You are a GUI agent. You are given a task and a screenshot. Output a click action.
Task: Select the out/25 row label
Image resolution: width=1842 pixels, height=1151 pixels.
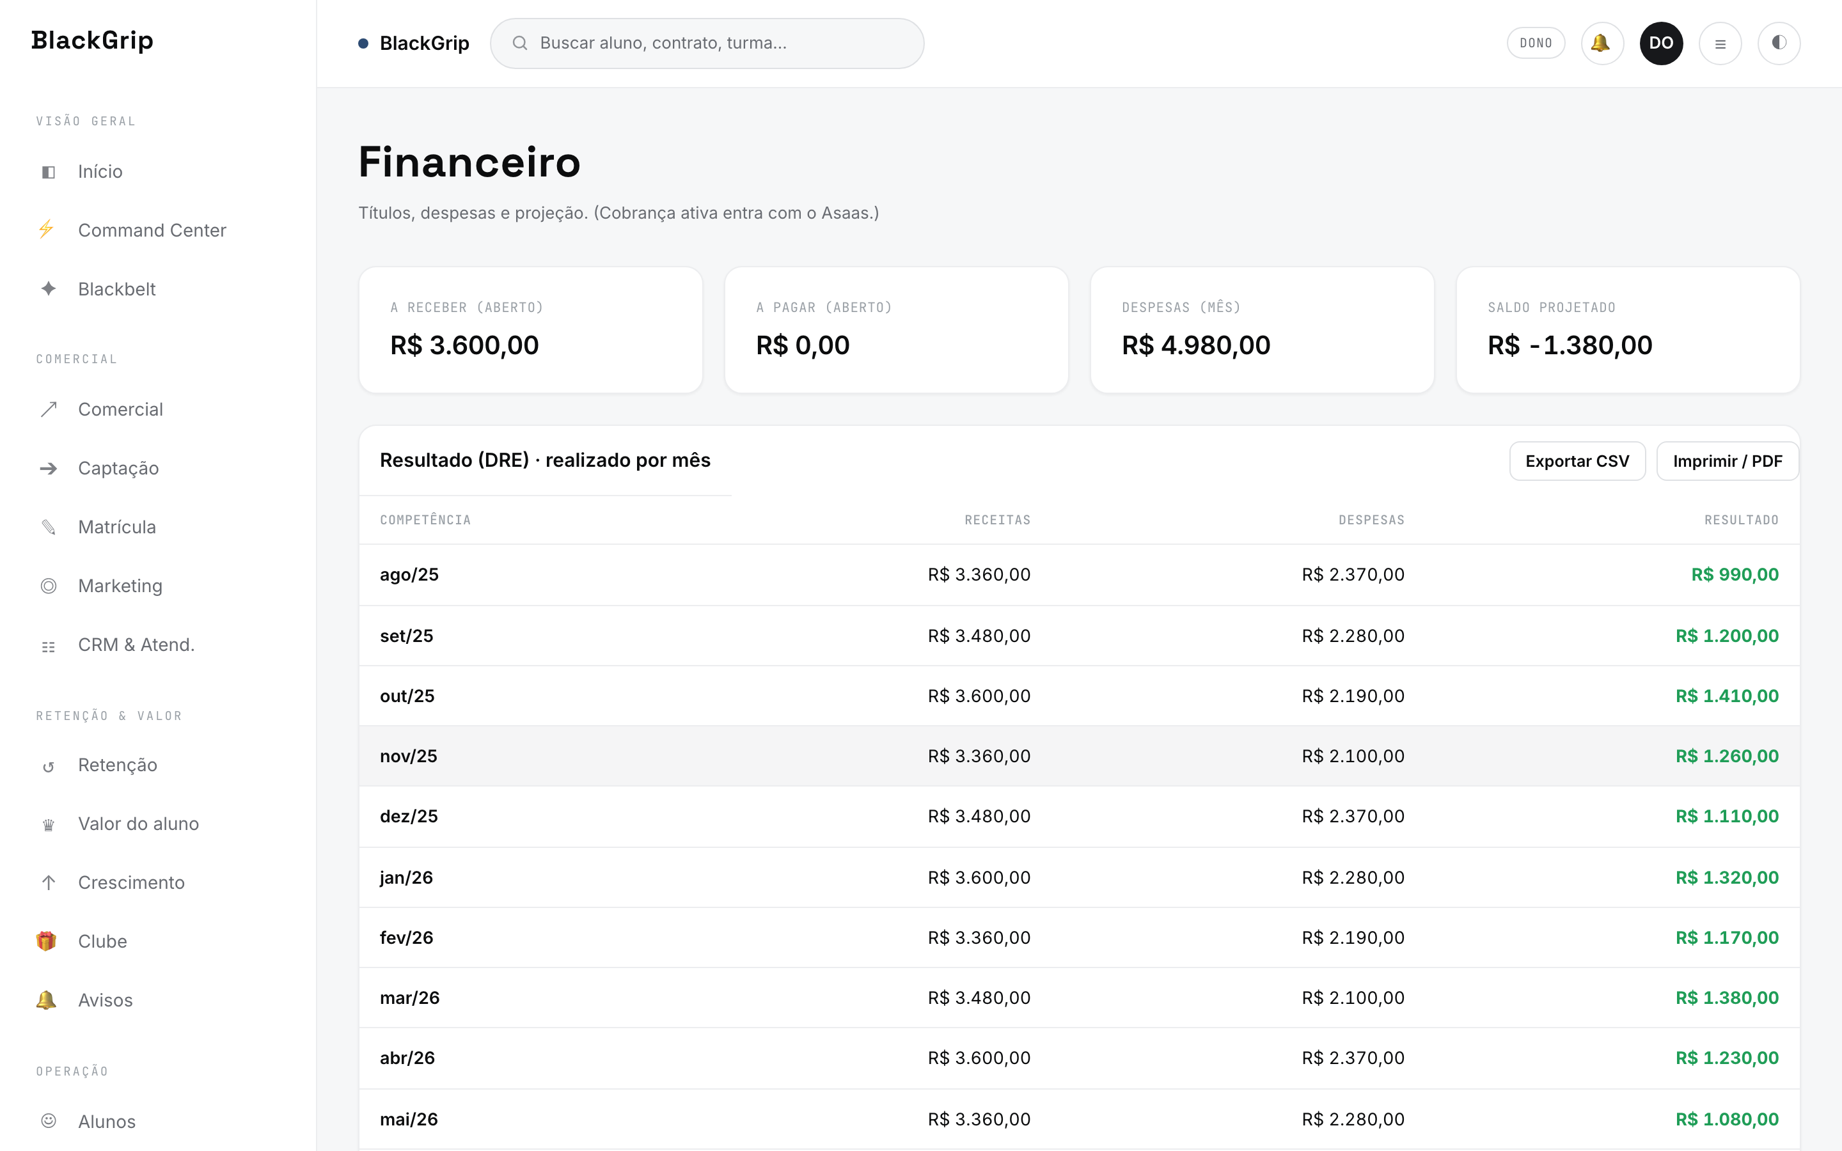(x=407, y=696)
